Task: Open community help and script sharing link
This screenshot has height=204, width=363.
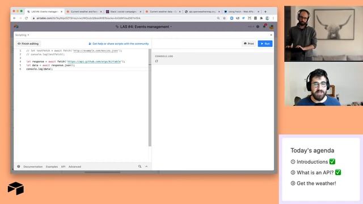Action: [x=119, y=44]
